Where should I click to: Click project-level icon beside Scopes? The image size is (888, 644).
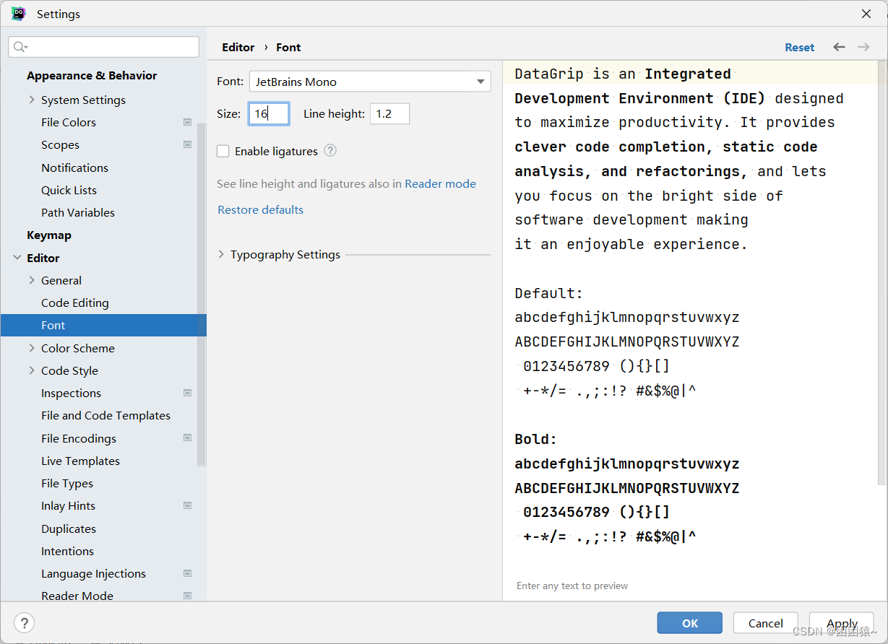(x=188, y=145)
